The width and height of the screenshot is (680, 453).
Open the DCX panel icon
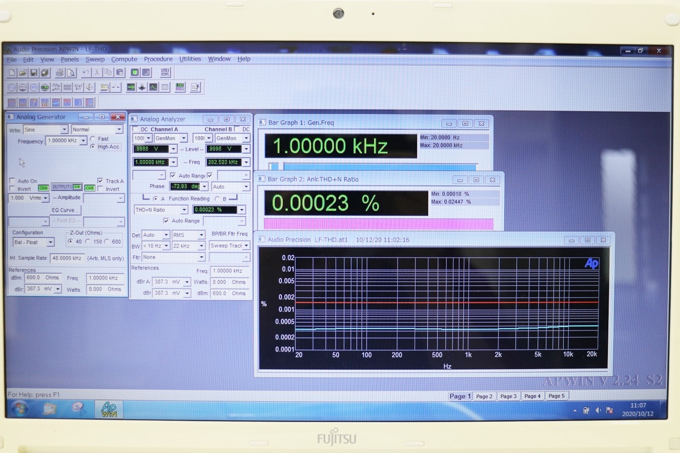(104, 87)
